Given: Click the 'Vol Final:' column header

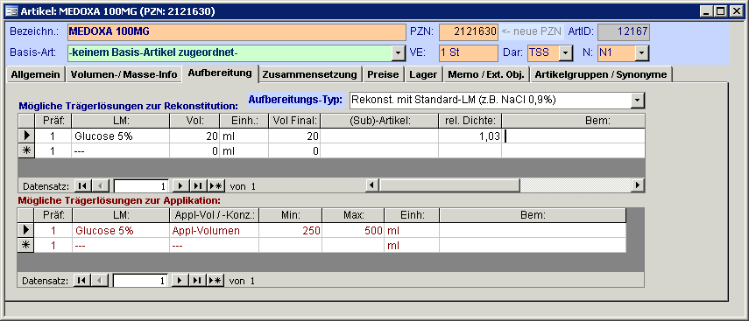Looking at the screenshot, I should coord(294,122).
